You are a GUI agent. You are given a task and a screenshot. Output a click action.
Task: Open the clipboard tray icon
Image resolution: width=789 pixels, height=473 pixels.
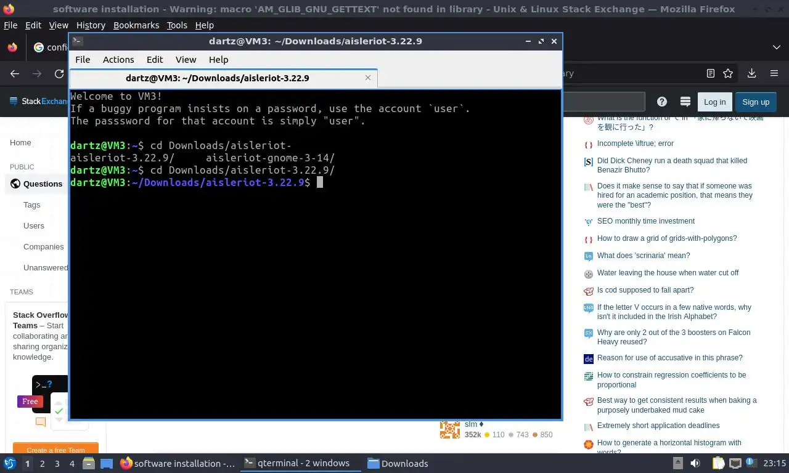click(x=718, y=463)
